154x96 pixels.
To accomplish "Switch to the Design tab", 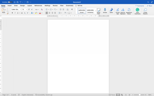I will click(23, 6).
